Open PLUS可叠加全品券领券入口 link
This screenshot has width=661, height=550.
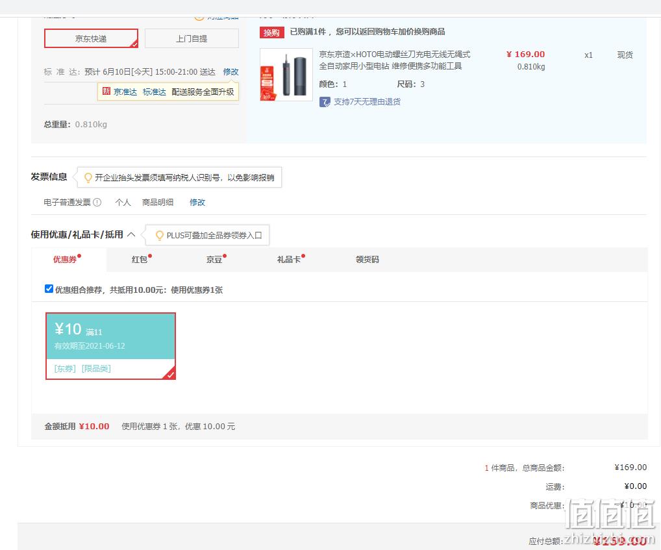click(214, 235)
